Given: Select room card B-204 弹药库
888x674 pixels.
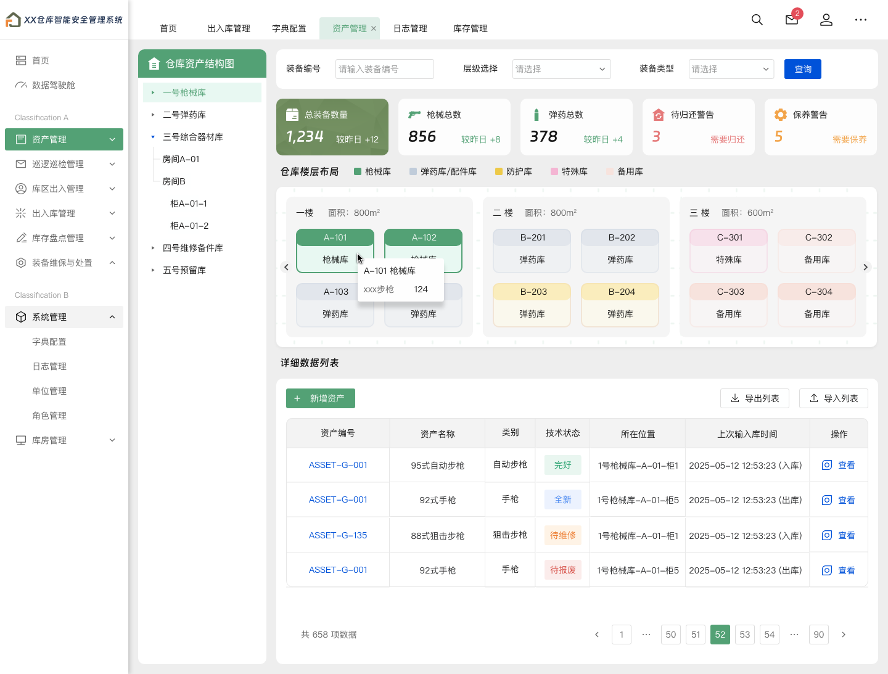Looking at the screenshot, I should coord(620,305).
